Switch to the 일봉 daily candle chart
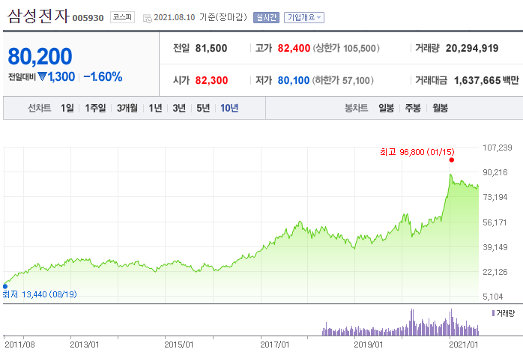 click(x=386, y=108)
